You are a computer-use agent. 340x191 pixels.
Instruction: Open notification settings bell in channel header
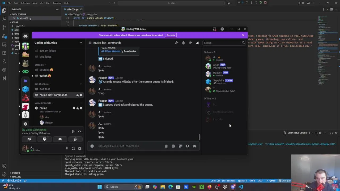tap(183, 43)
